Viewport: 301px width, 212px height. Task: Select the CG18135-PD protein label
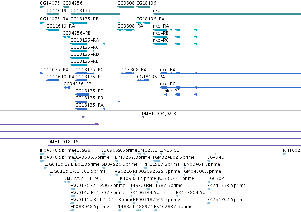(x=89, y=91)
